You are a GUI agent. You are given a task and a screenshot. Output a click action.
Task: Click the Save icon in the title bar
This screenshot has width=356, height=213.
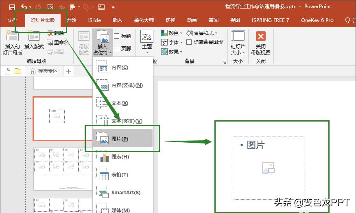click(x=12, y=7)
